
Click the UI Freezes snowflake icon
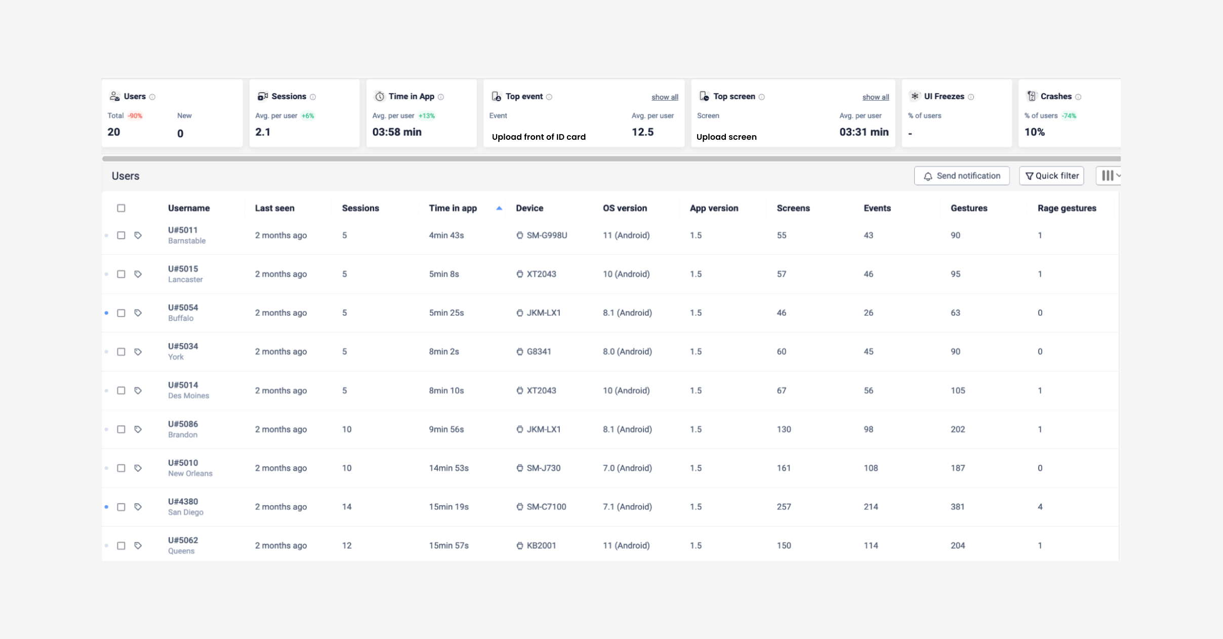pos(915,96)
